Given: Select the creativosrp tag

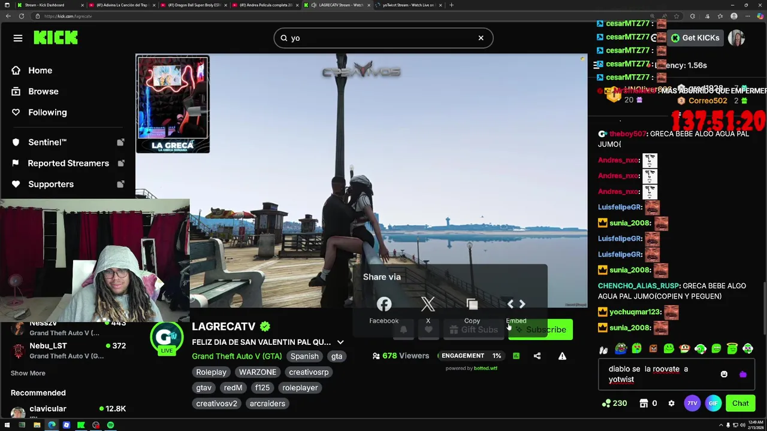Looking at the screenshot, I should coord(309,372).
